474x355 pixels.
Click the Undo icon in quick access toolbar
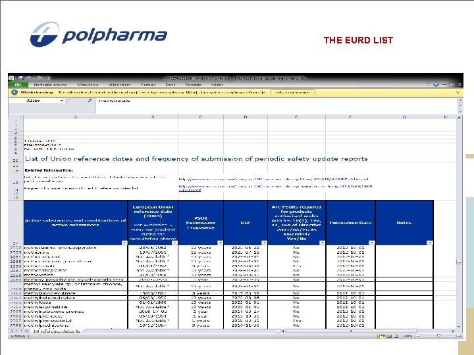point(30,78)
